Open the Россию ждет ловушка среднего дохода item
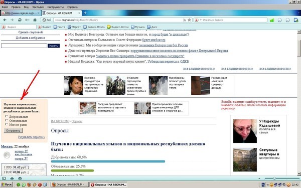The image size is (301, 188). (x=210, y=86)
